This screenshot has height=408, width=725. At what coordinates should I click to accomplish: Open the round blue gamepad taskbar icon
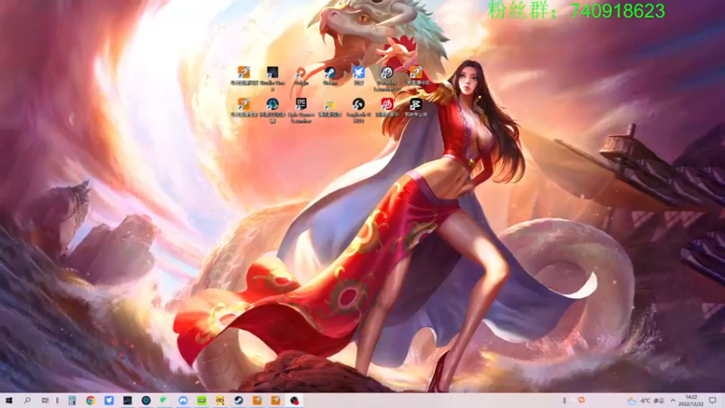183,401
